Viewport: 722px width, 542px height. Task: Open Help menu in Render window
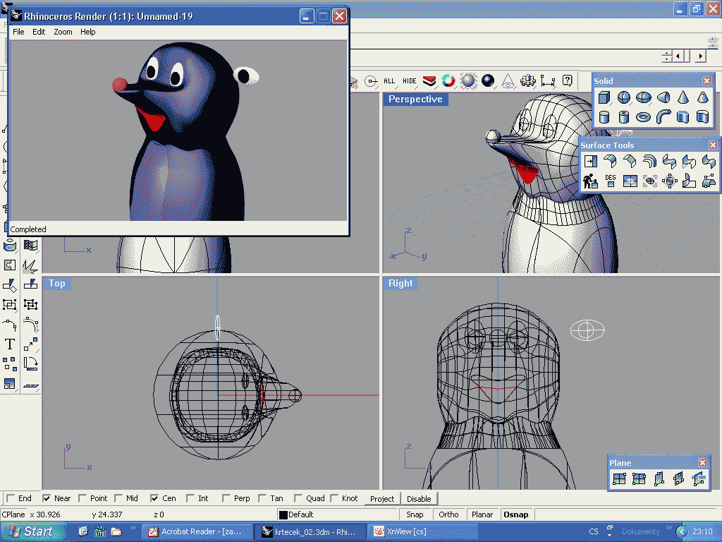point(87,32)
